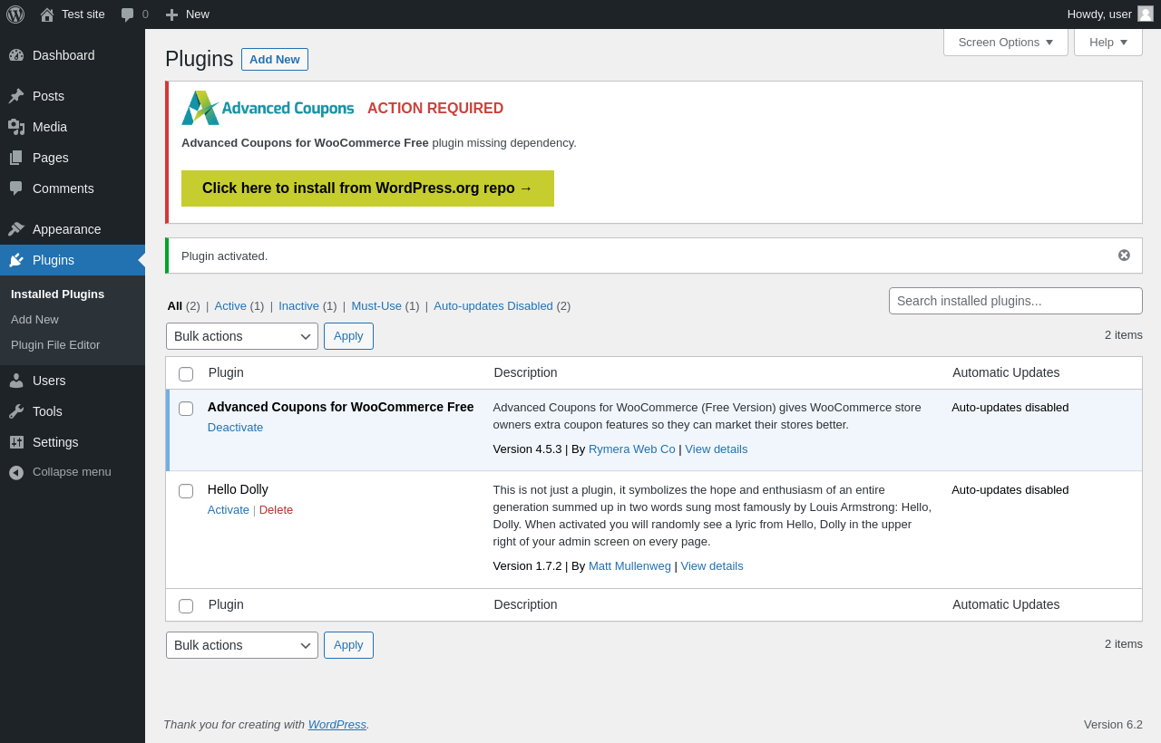
Task: Click the Collapse menu arrow icon
Action: 16,472
